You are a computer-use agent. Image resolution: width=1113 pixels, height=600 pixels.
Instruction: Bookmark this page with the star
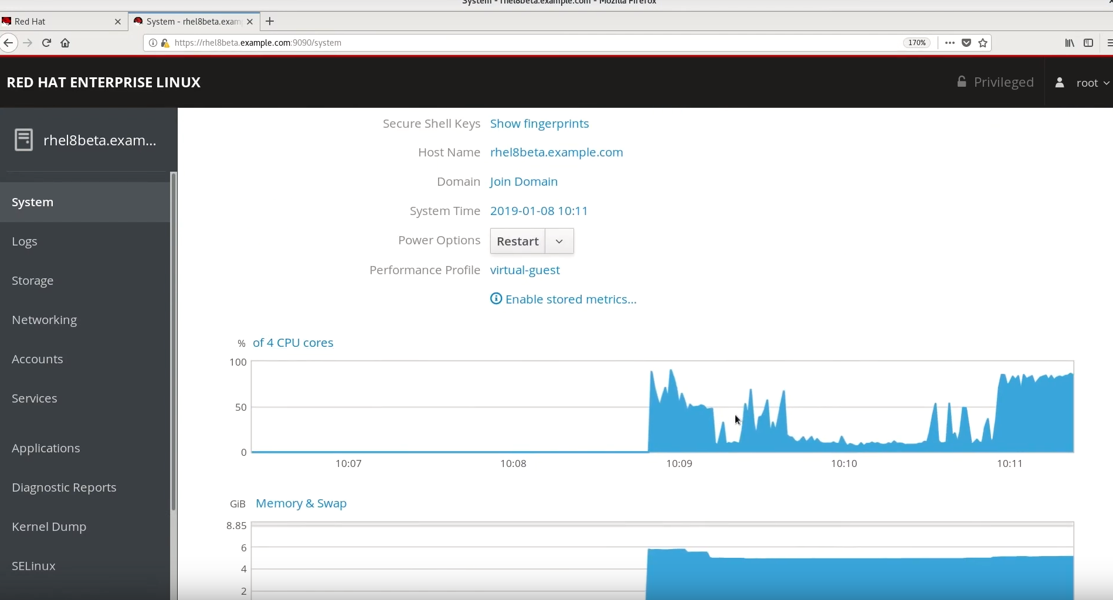click(983, 43)
